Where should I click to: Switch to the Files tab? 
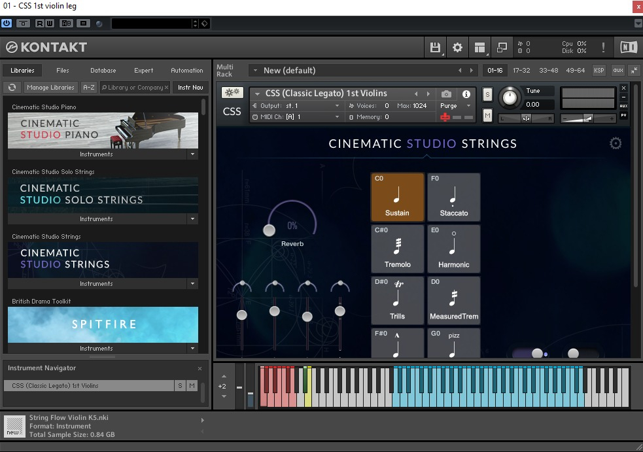(x=62, y=71)
